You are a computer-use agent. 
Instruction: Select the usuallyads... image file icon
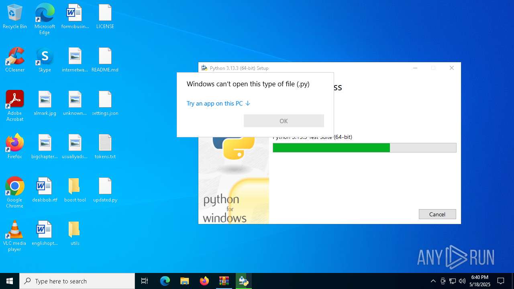pyautogui.click(x=75, y=147)
